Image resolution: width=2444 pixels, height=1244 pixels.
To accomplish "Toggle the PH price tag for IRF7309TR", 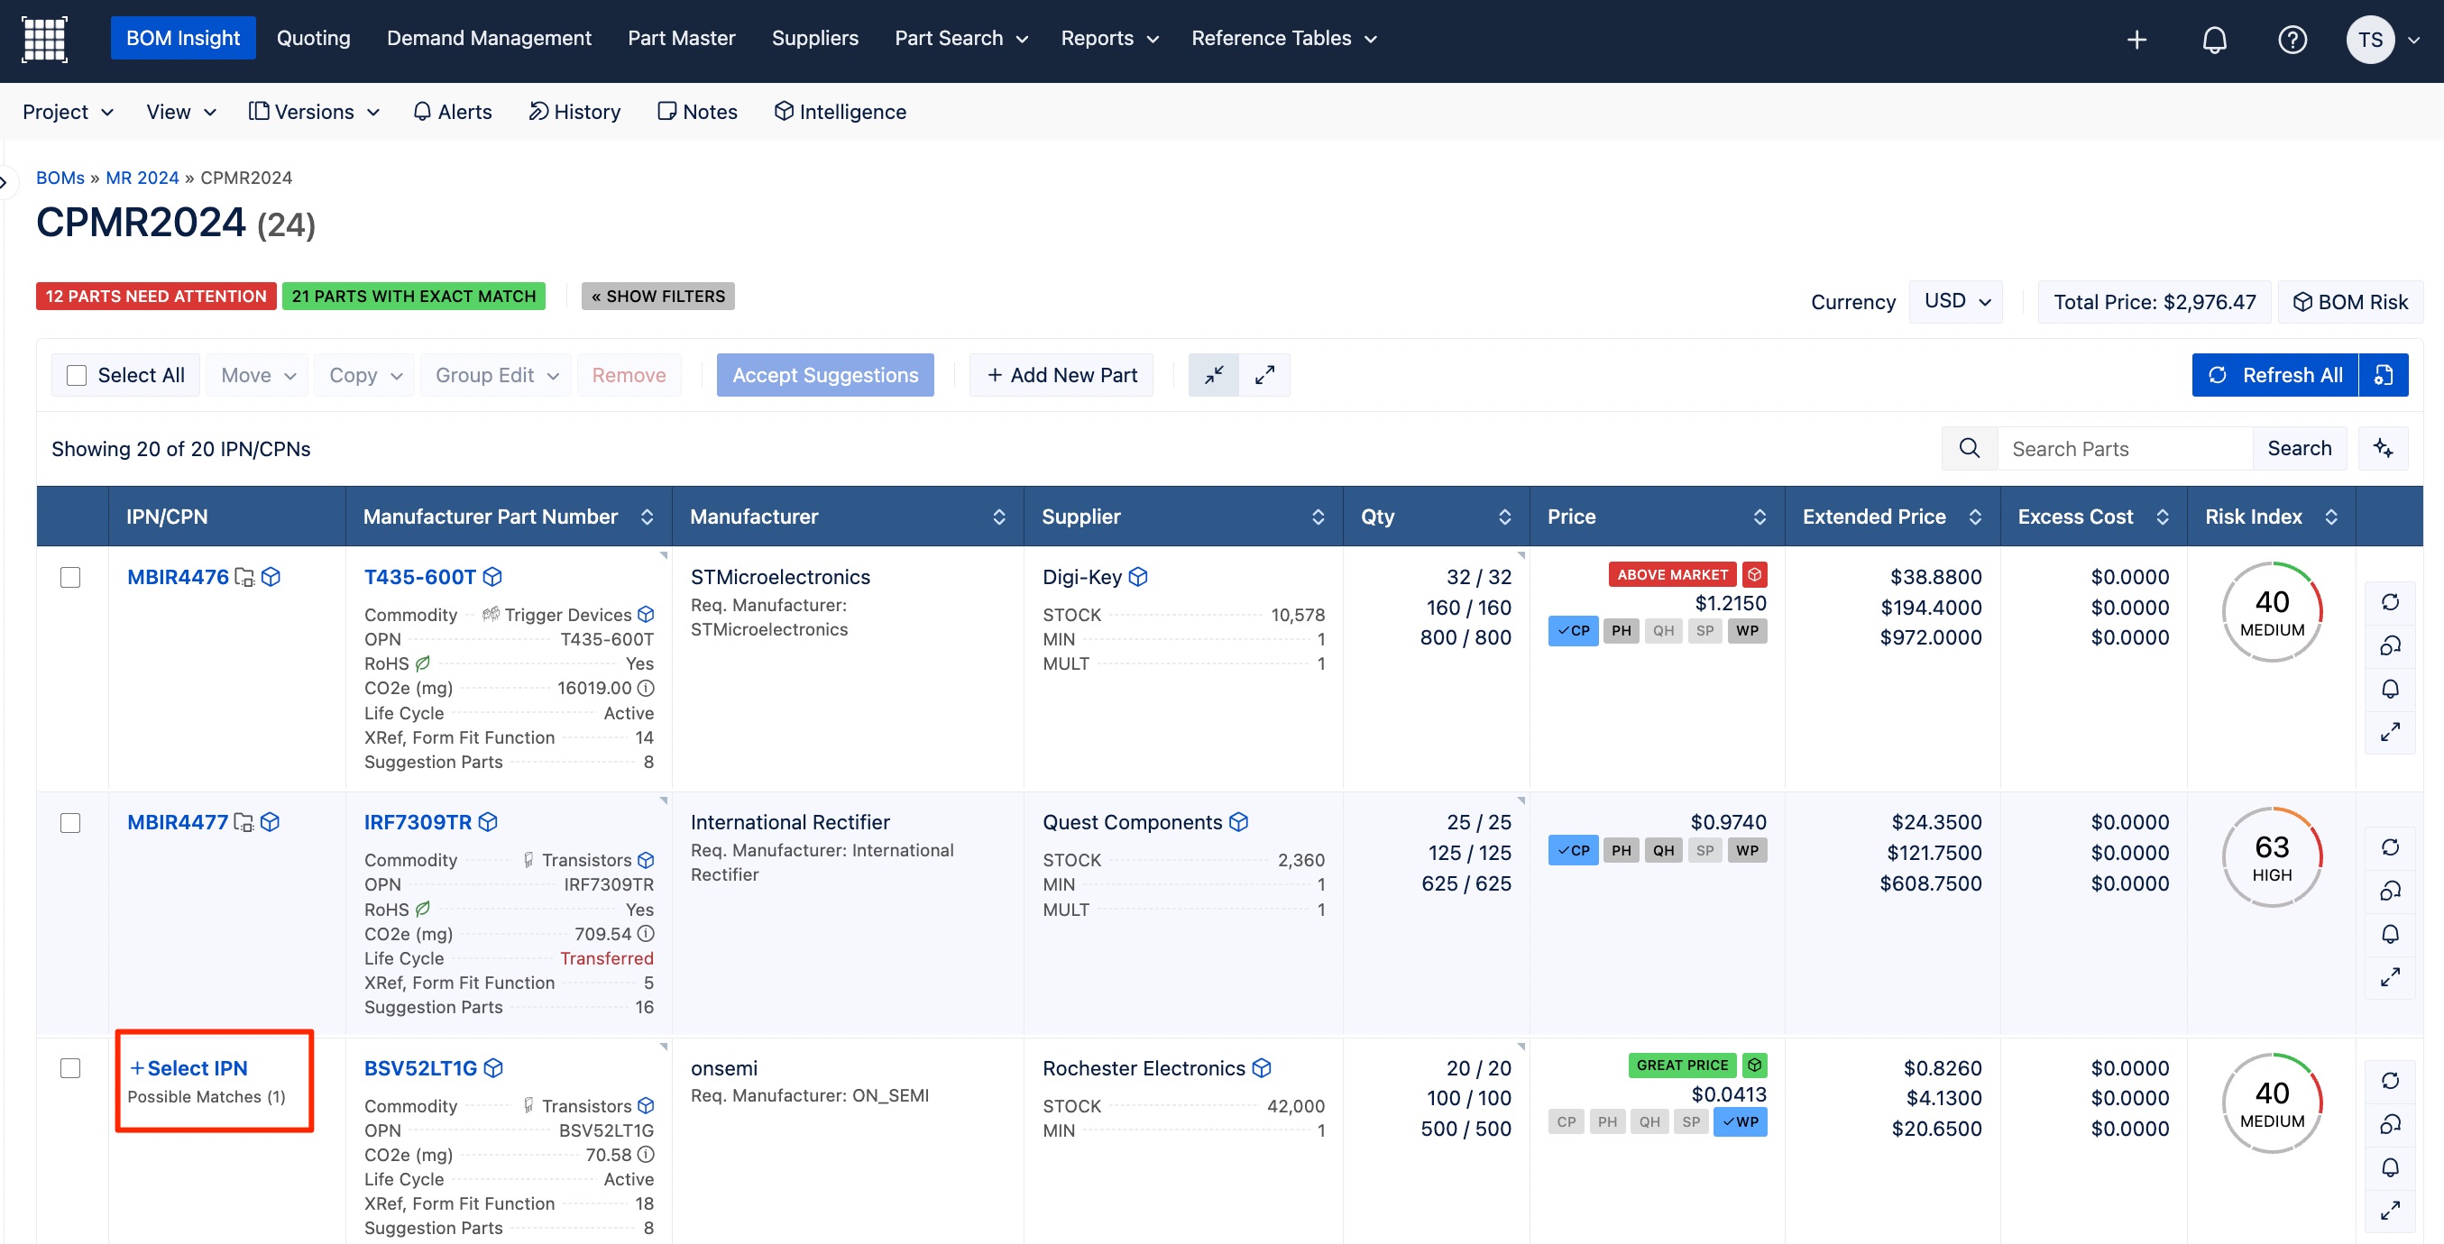I will (x=1622, y=850).
